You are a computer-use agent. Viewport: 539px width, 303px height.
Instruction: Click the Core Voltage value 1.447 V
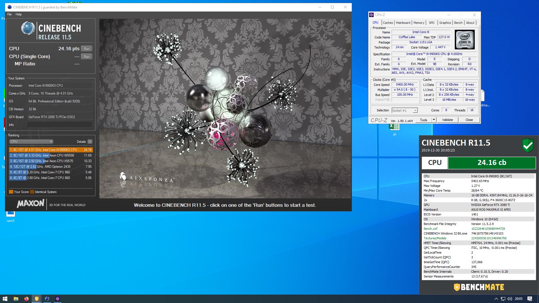coord(440,47)
